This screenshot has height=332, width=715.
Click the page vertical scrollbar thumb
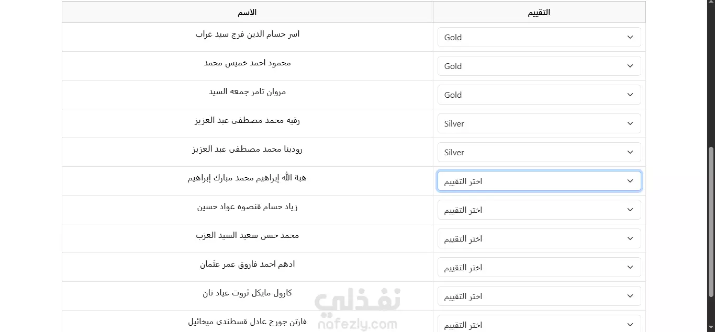711,222
